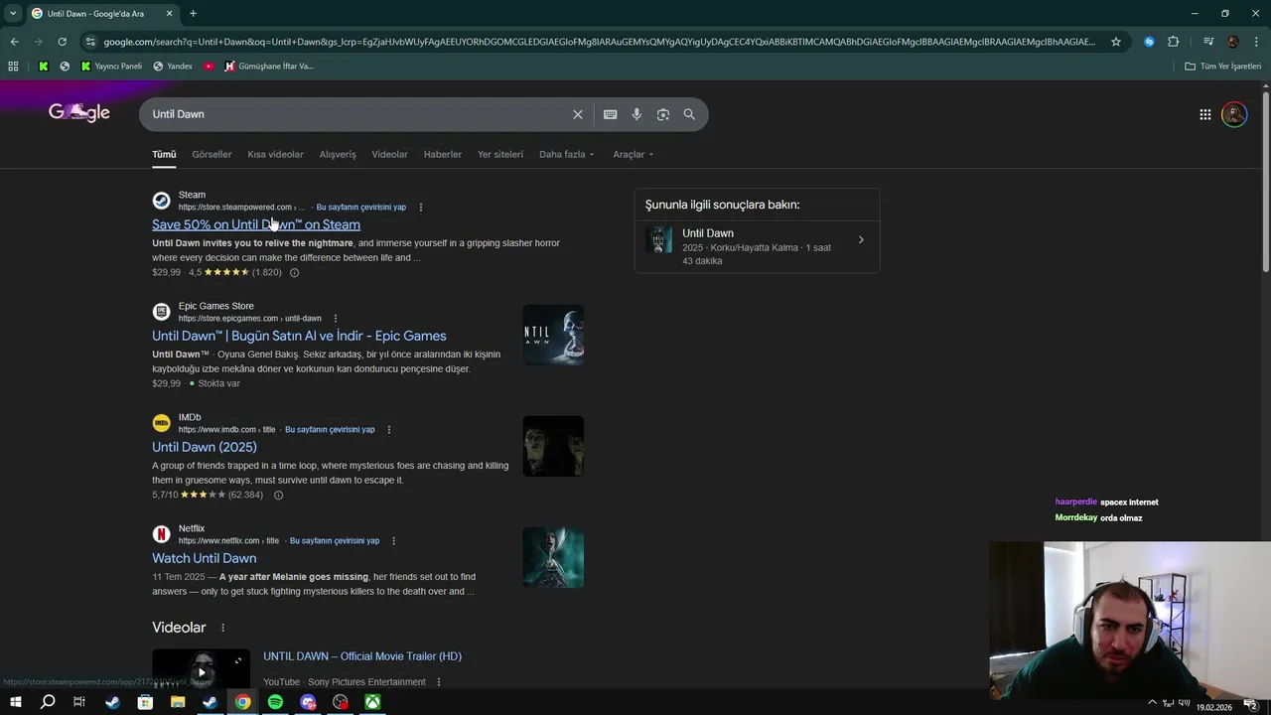1271x715 pixels.
Task: Open the Yandex bookmark
Action: [x=173, y=67]
